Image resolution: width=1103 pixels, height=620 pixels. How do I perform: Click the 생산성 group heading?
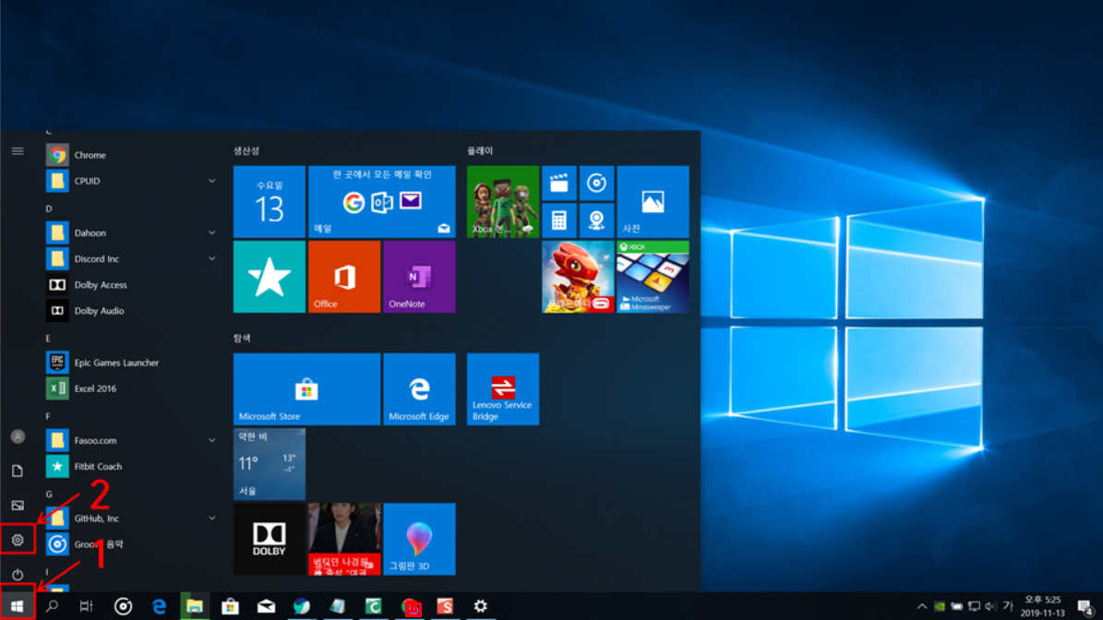click(246, 151)
